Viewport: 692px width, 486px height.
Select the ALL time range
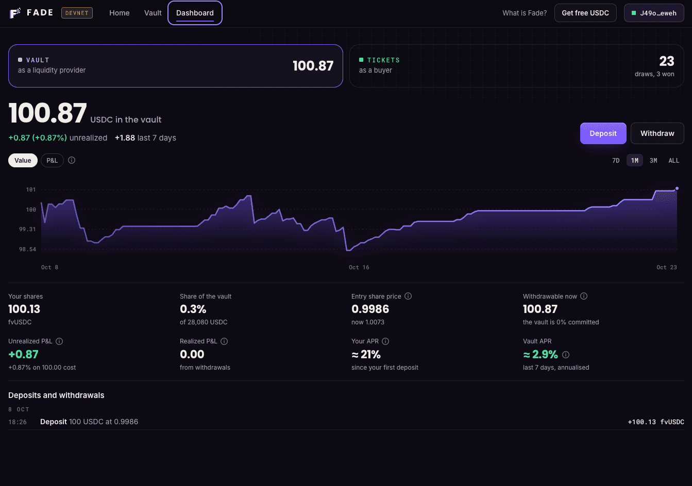pyautogui.click(x=674, y=161)
